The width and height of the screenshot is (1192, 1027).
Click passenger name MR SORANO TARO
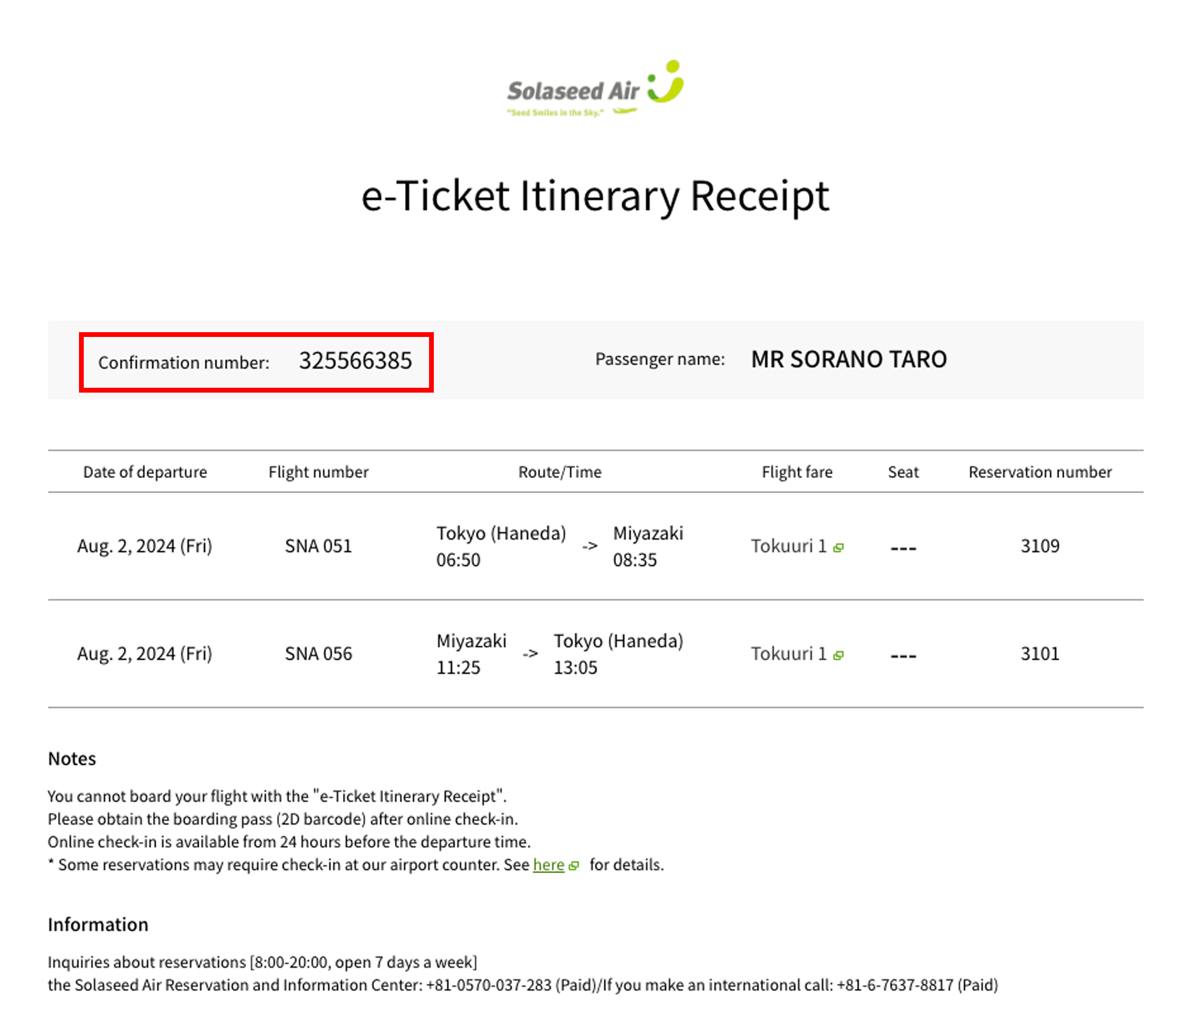[x=849, y=359]
